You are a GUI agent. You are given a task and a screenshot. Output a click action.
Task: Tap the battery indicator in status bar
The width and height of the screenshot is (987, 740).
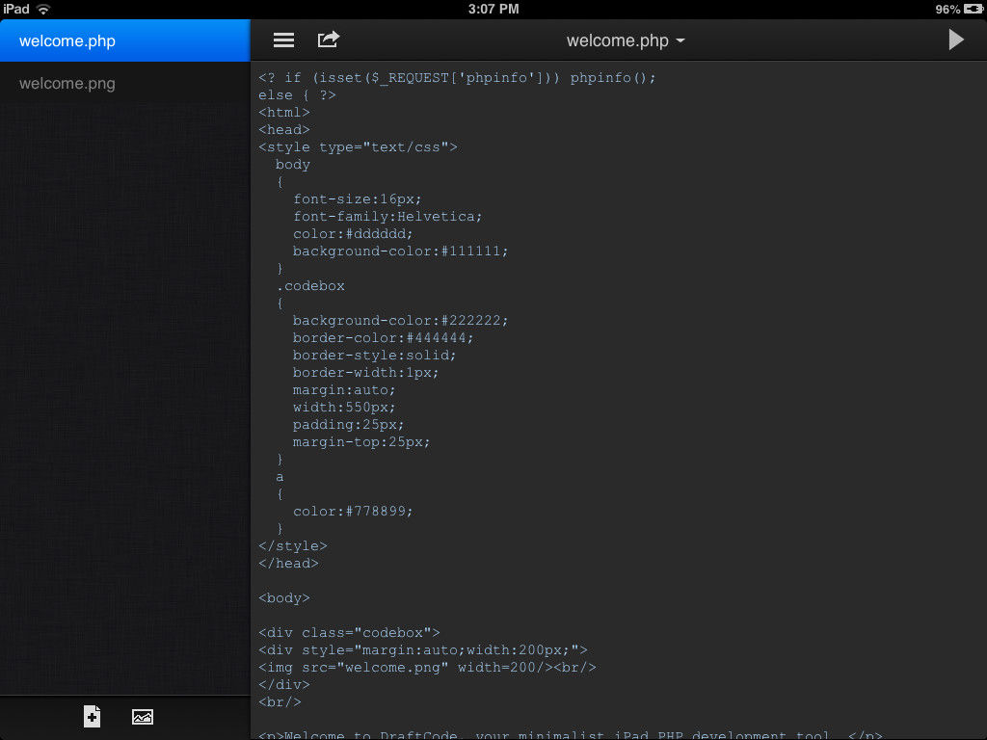974,9
